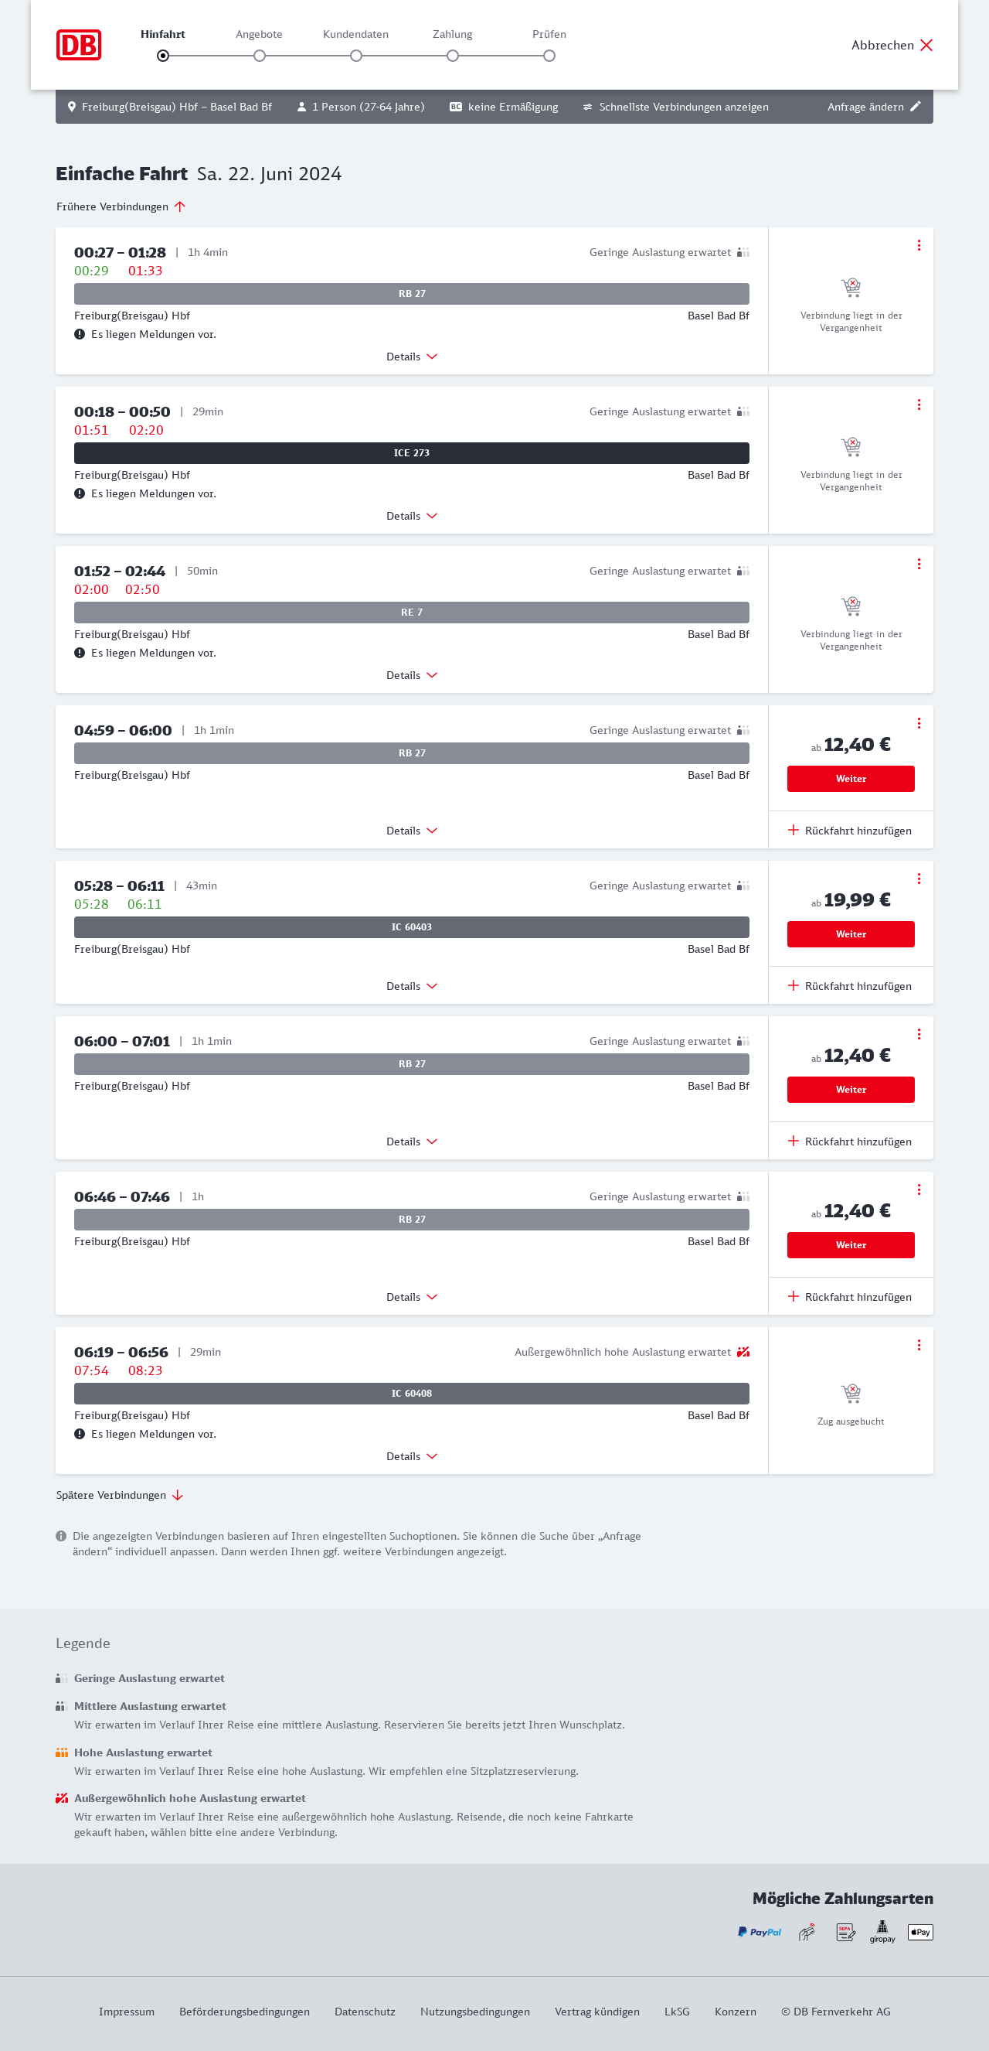This screenshot has height=2051, width=989.
Task: Expand Details for IC 60403 connection
Action: pyautogui.click(x=411, y=986)
